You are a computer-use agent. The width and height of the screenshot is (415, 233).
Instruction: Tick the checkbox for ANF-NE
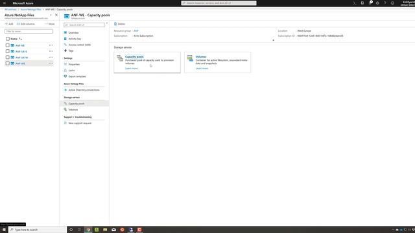8,45
